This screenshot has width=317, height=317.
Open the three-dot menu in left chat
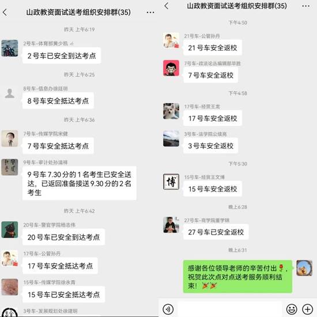pyautogui.click(x=150, y=13)
